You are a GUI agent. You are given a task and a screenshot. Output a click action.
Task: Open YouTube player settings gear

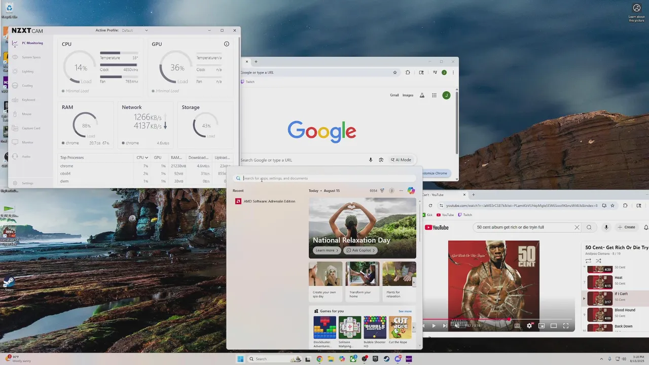point(529,325)
